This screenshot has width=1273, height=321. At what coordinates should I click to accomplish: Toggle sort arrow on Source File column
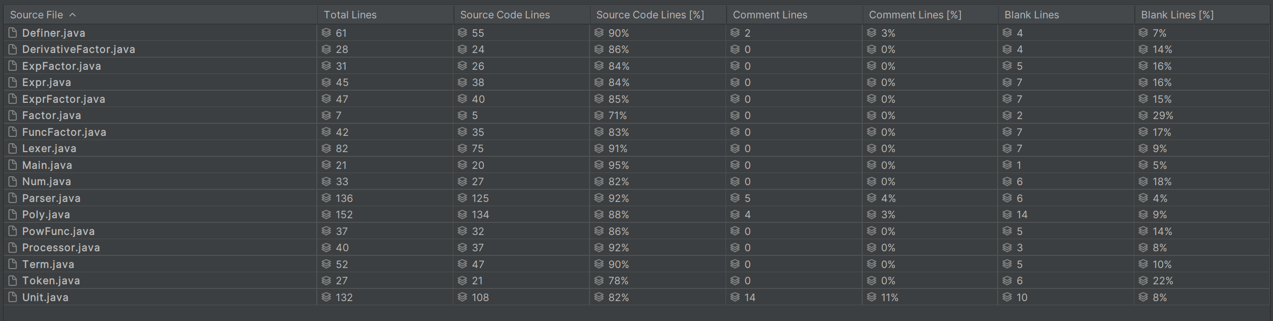(x=73, y=15)
